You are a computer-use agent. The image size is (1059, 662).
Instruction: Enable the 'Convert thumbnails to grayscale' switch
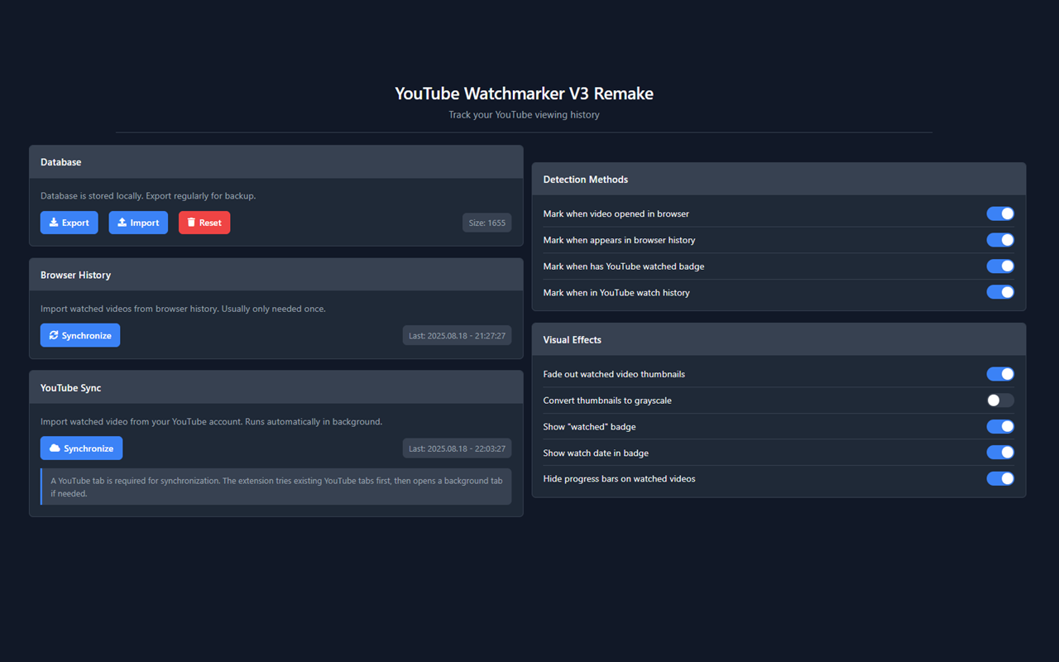tap(1000, 401)
